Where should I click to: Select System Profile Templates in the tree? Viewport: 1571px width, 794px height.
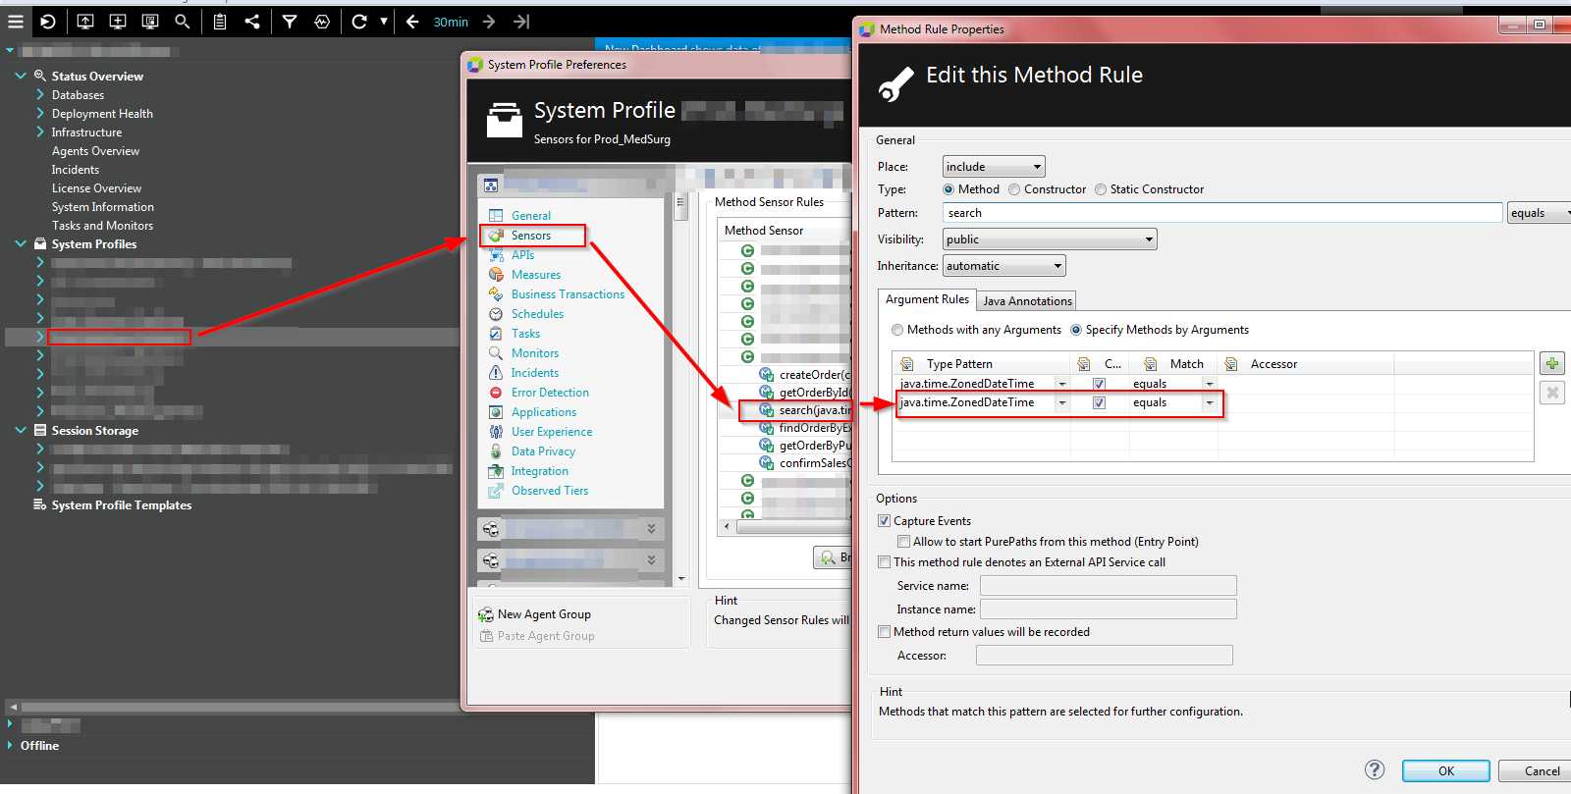[122, 505]
